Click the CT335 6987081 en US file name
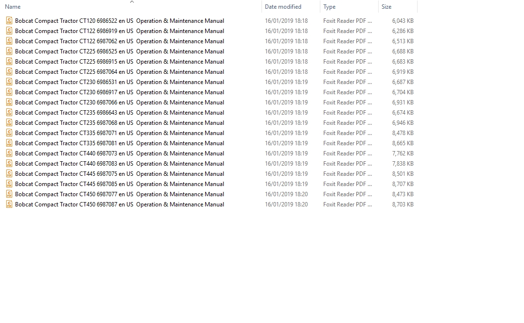 [120, 143]
